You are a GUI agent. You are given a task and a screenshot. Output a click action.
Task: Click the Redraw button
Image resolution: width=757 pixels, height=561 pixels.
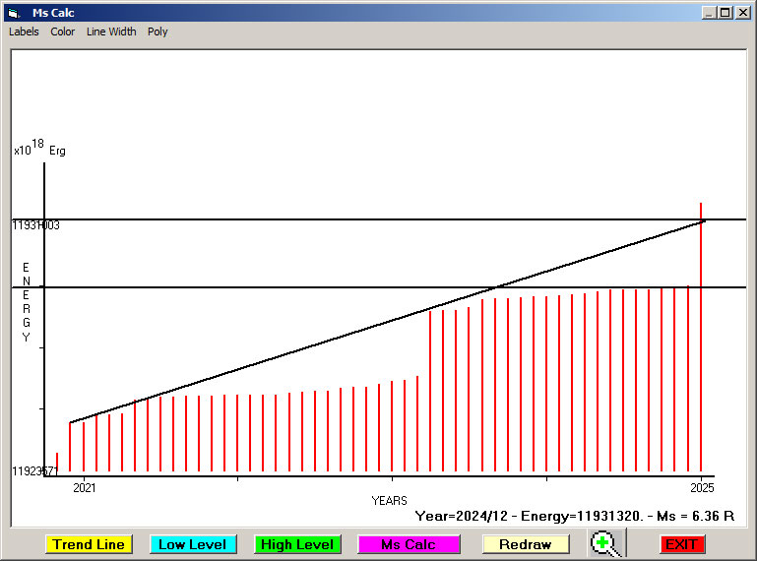point(526,544)
